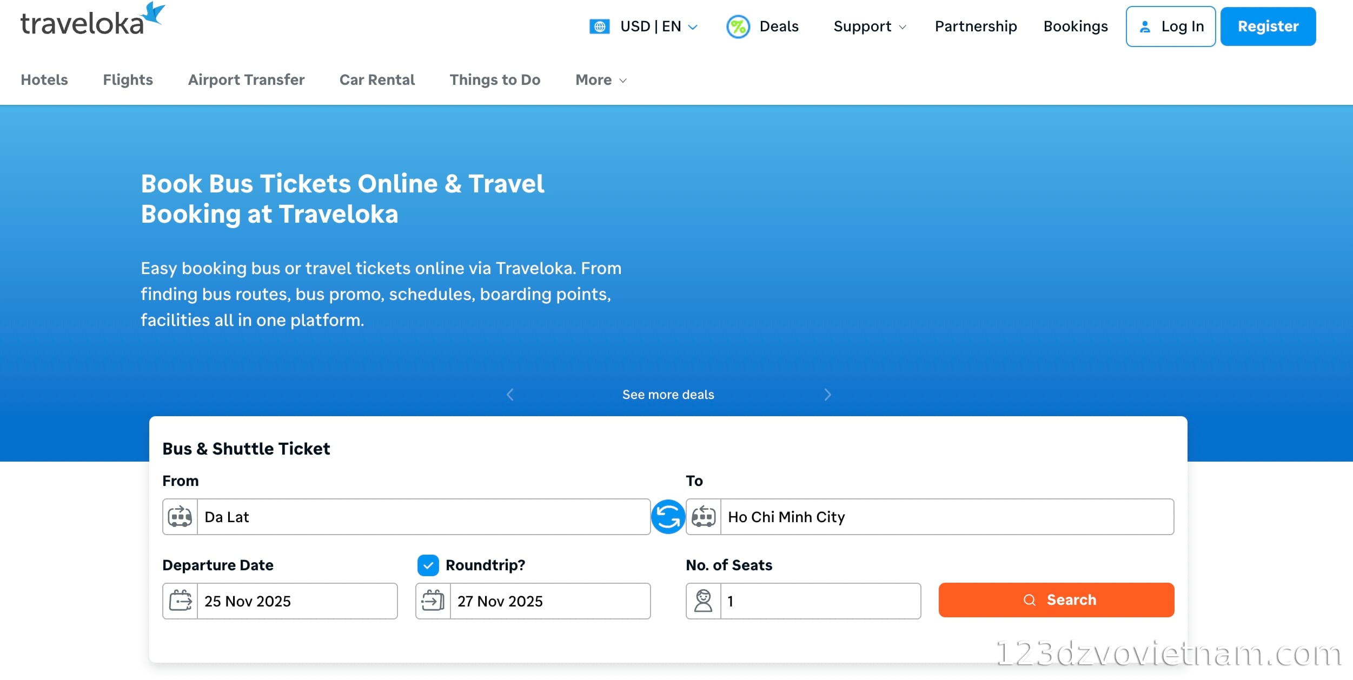Open the USD | EN currency dropdown
The width and height of the screenshot is (1353, 680).
(644, 26)
